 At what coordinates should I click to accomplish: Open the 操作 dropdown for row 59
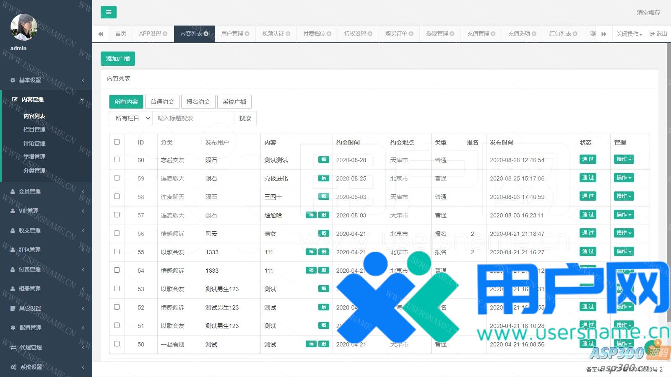click(x=624, y=178)
